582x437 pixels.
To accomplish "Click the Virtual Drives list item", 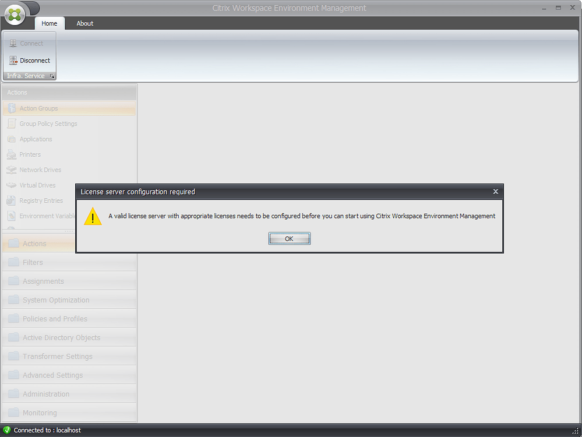I will coord(37,185).
